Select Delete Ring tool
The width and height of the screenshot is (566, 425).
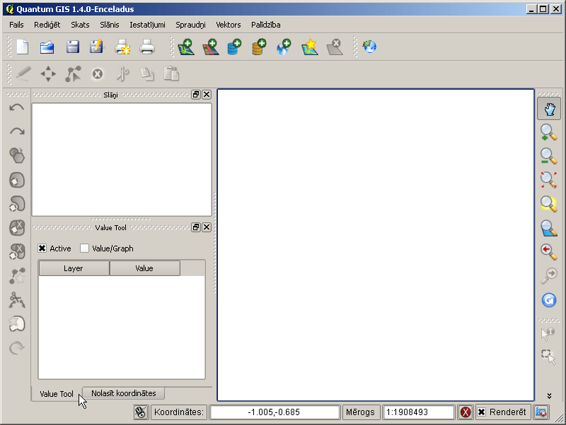pos(17,227)
